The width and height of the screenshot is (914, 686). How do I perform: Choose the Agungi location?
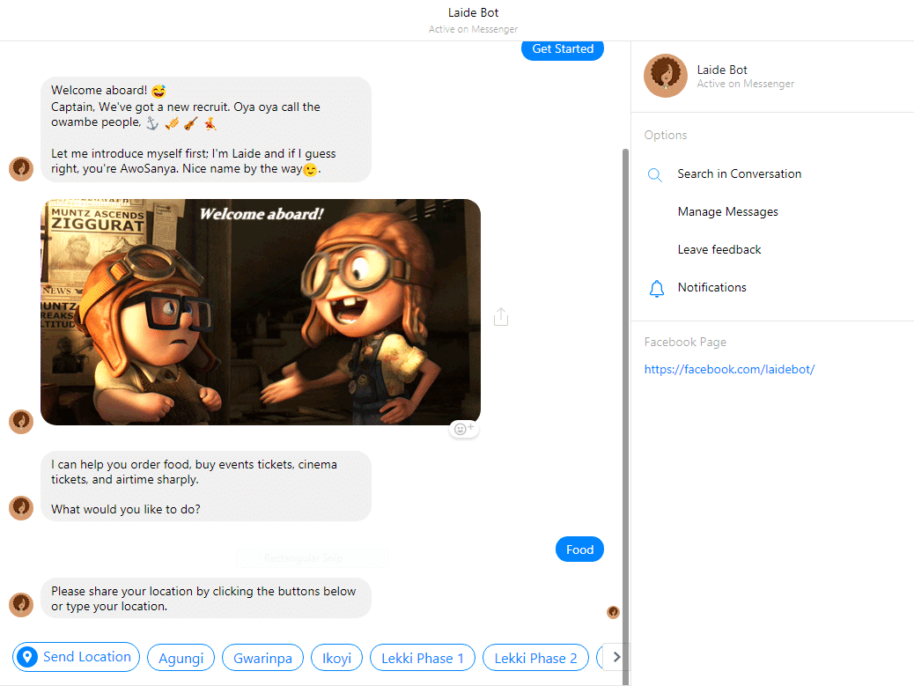coord(181,658)
